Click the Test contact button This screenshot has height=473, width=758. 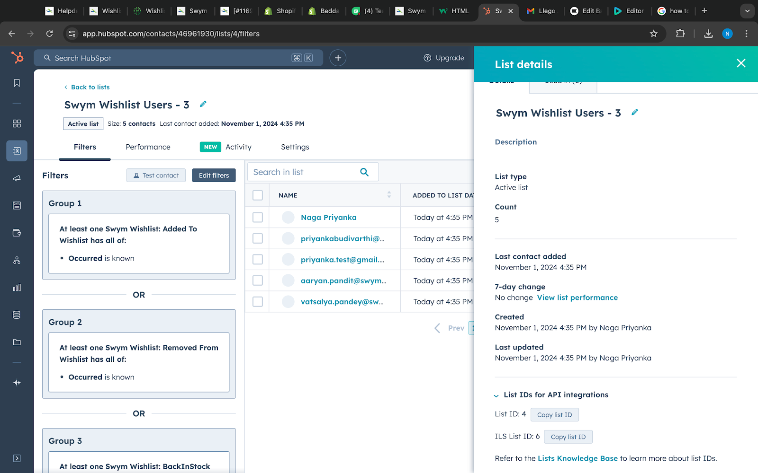click(156, 175)
